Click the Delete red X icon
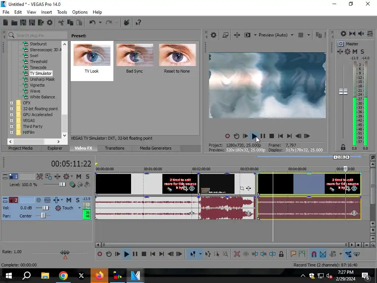377x283 pixels. click(237, 254)
